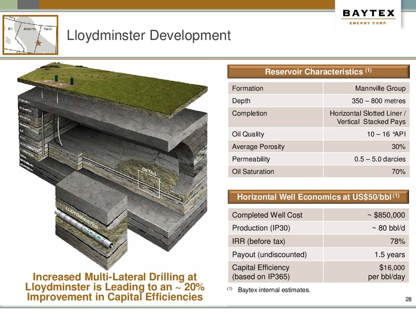
Task: Click the 'Production (IP30)' row label
Action: 261,228
